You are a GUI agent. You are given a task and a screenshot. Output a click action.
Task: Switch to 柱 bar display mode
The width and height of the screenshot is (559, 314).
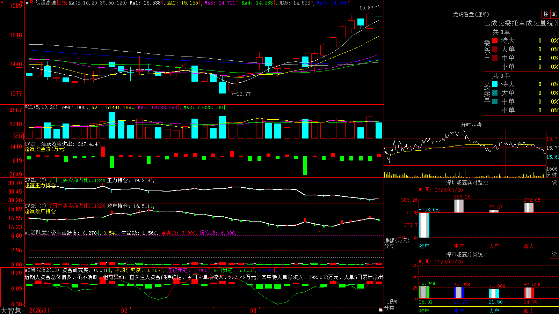[x=546, y=14]
